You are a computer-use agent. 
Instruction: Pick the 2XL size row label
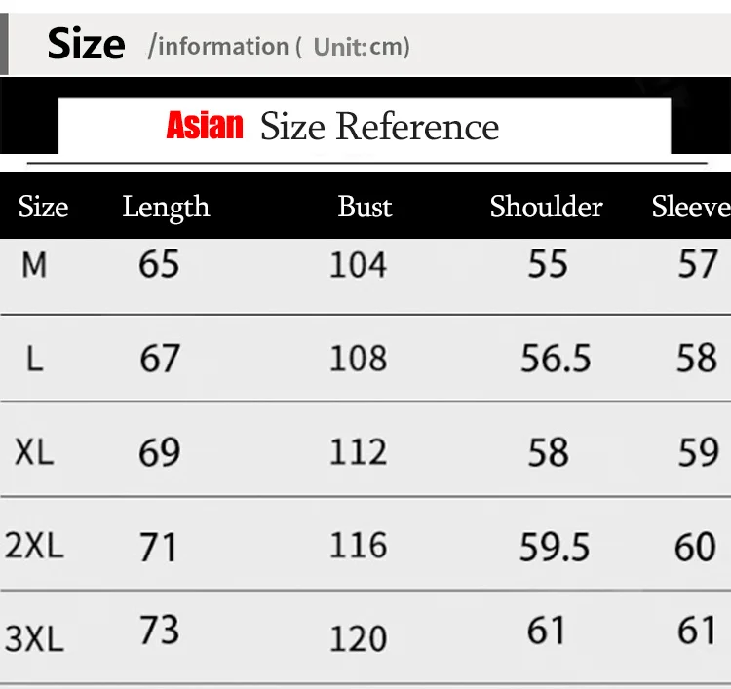click(x=34, y=546)
